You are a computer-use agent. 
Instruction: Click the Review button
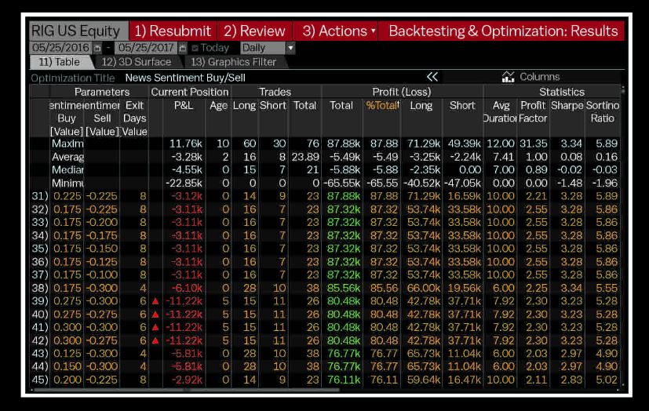coord(253,31)
